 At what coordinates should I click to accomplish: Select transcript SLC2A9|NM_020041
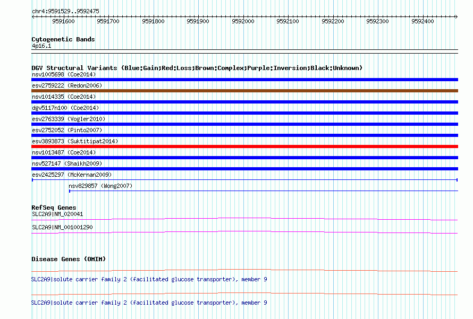[57, 214]
